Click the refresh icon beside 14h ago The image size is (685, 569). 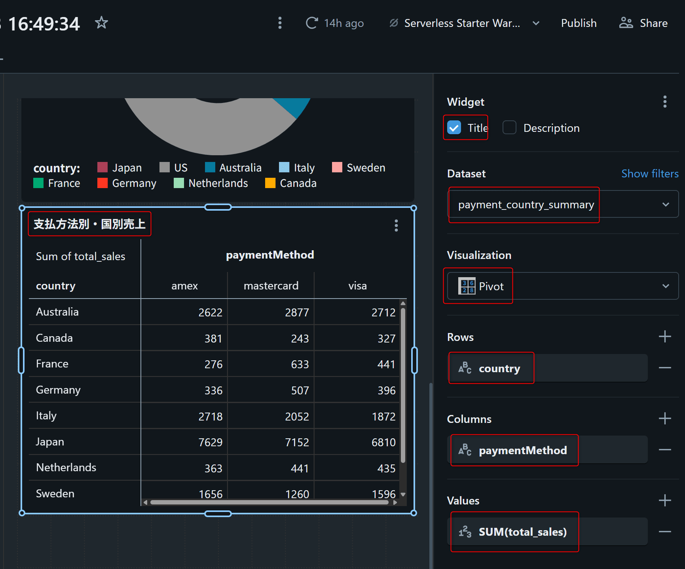(x=311, y=23)
